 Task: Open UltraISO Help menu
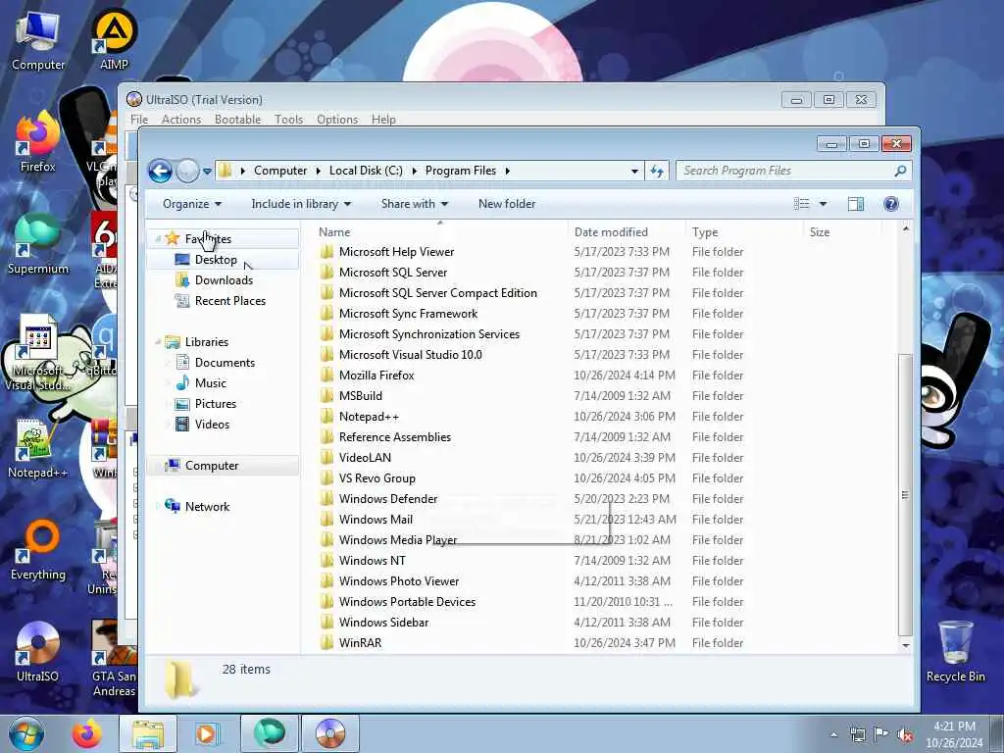coord(383,120)
